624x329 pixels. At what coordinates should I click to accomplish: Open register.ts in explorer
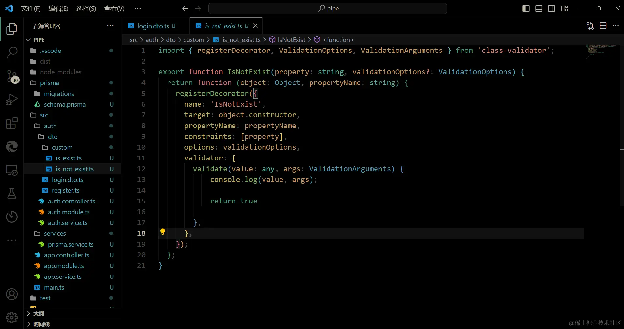(72, 190)
